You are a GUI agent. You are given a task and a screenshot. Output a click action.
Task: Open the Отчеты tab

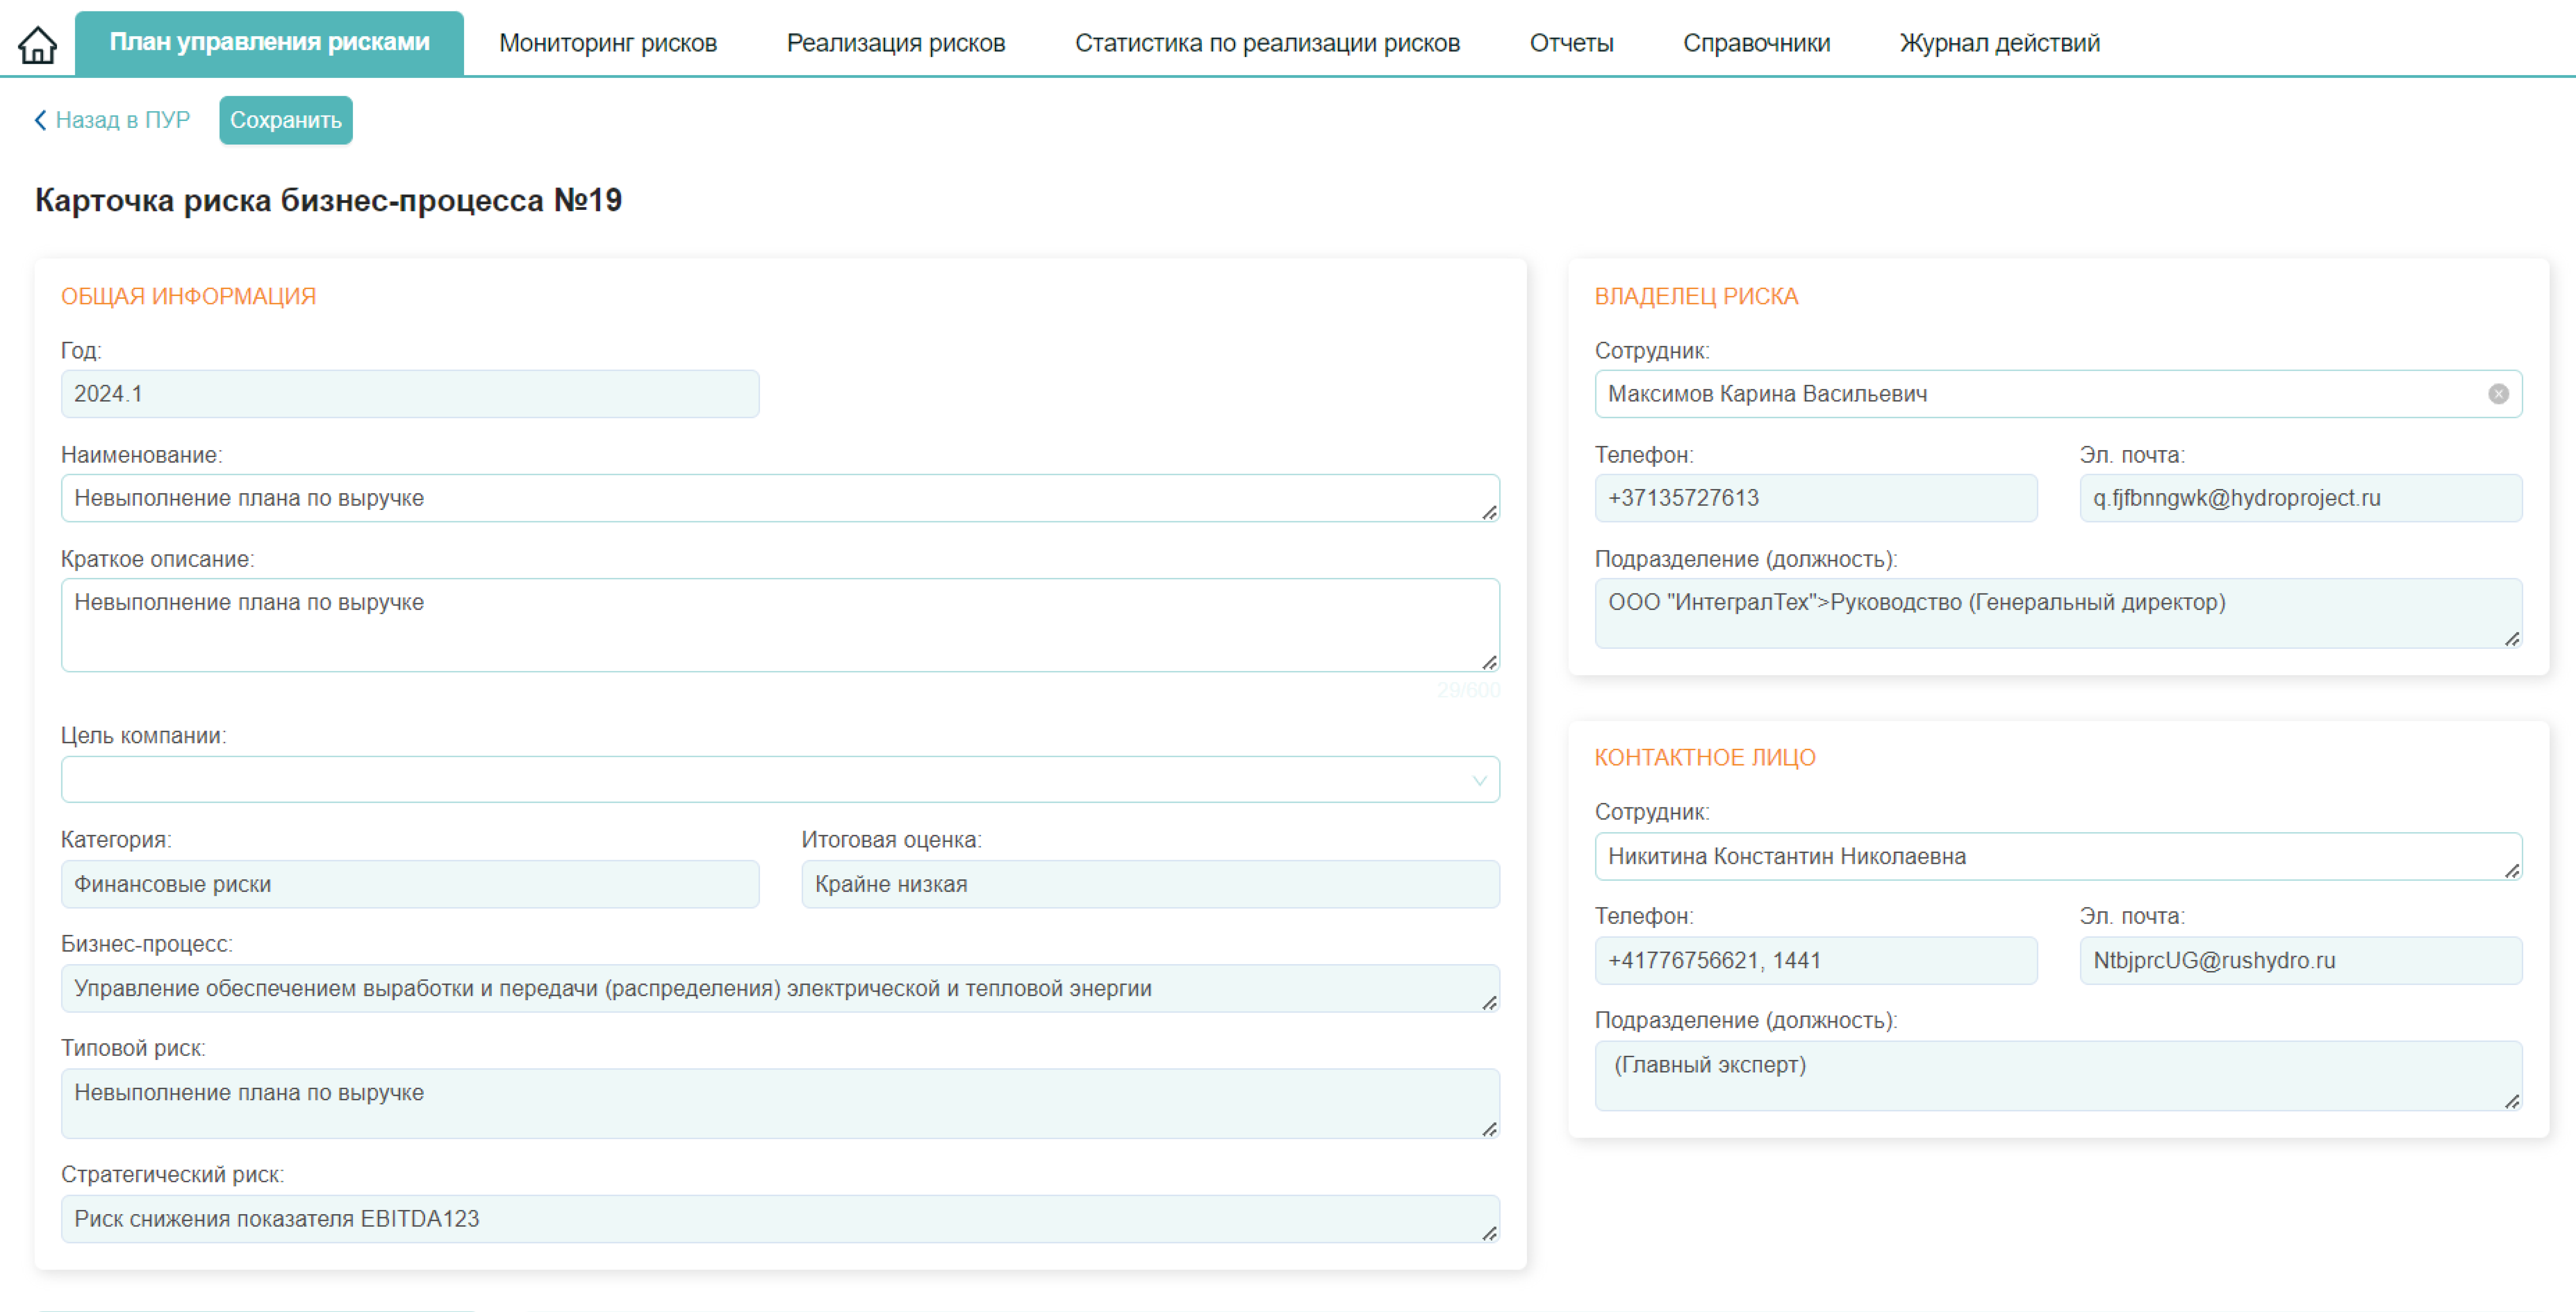pos(1571,43)
